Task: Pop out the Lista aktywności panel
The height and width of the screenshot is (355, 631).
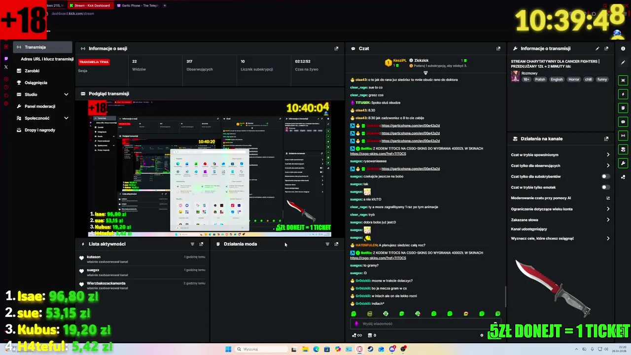Action: point(201,244)
